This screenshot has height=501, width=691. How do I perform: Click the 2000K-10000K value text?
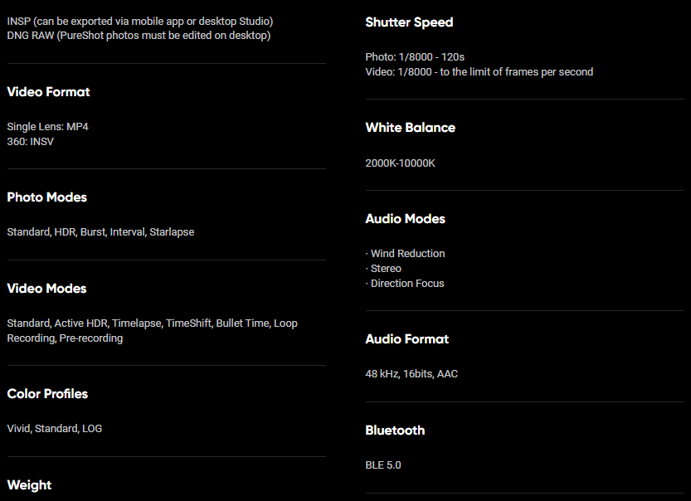tap(400, 163)
